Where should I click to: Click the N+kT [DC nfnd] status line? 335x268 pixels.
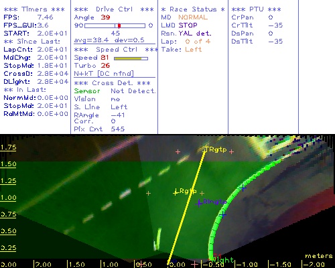(x=104, y=74)
